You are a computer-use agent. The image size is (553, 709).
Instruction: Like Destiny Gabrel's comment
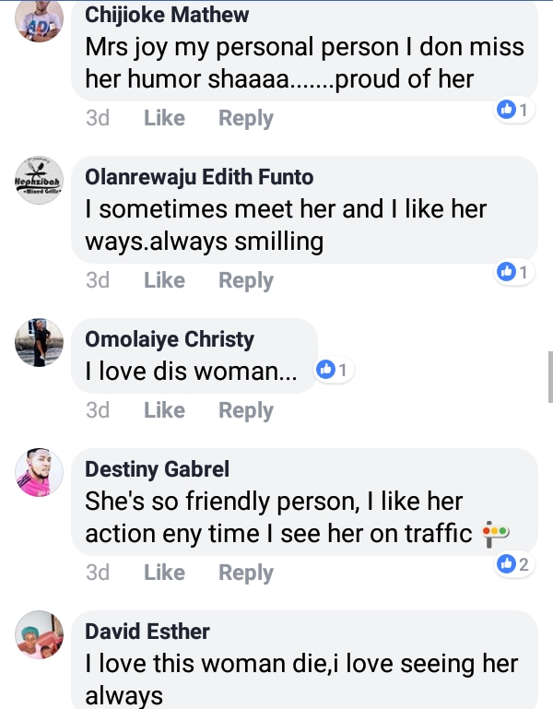[164, 573]
